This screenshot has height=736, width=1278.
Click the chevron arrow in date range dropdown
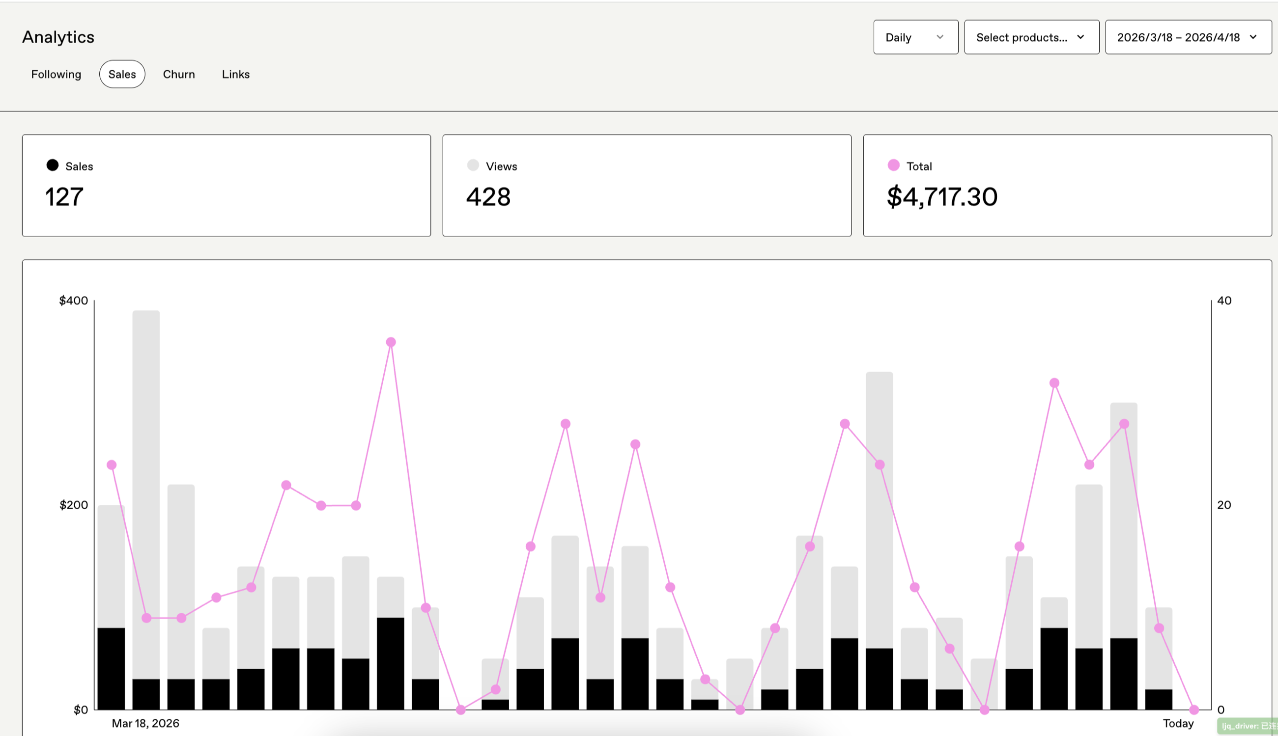pyautogui.click(x=1253, y=37)
